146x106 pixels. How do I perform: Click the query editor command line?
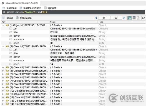[73, 12]
